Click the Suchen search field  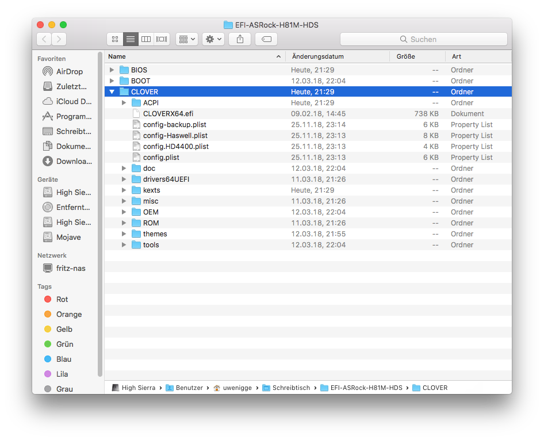pos(424,39)
